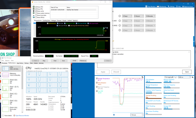The image size is (196, 118).
Task: Select Disk 3 (G:) USB in Task Manager
Action: click(x=12, y=102)
